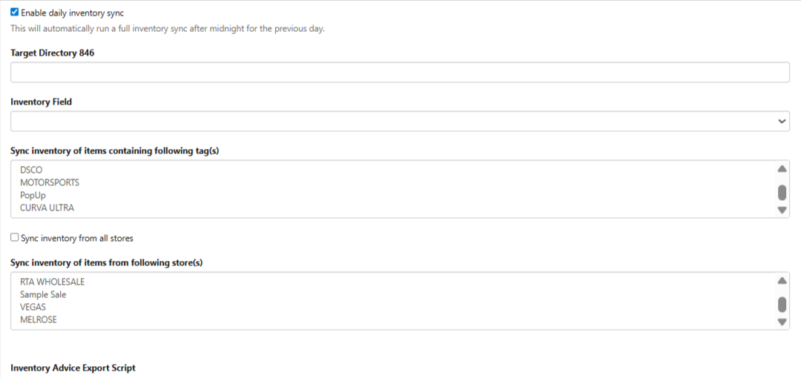Select MOTORSPORTS tag option
Viewport: 801px width, 378px height.
coord(50,182)
